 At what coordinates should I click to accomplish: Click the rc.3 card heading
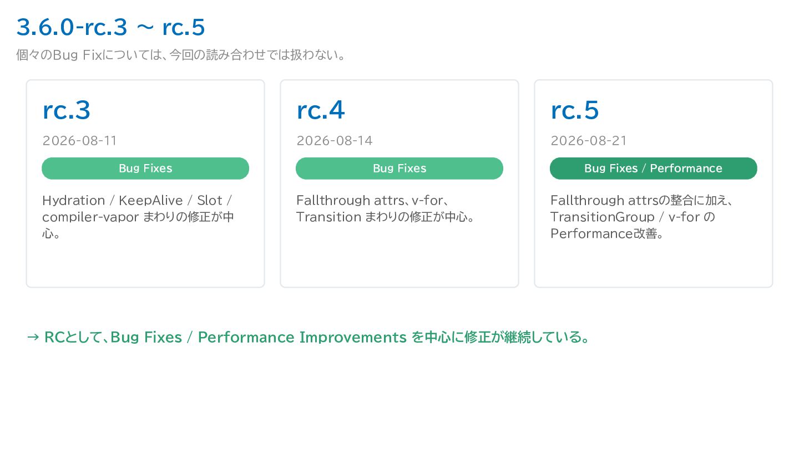[x=66, y=110]
